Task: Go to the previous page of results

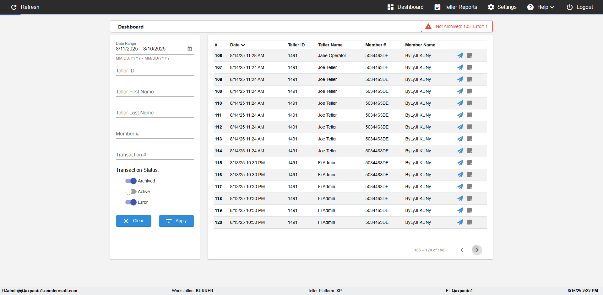Action: point(462,250)
